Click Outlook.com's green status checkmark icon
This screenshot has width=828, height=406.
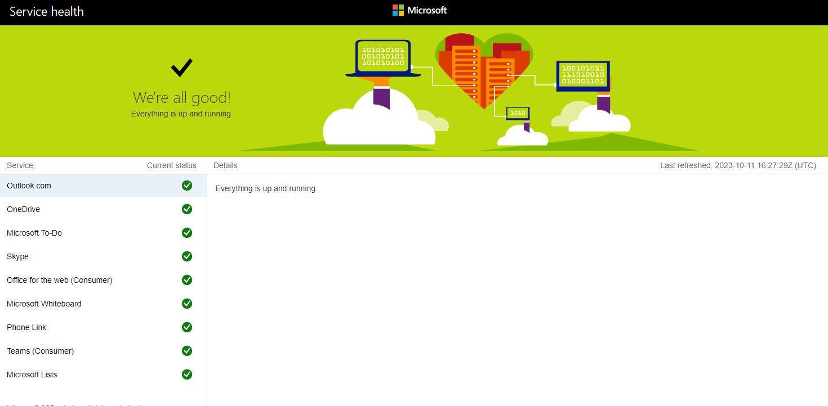(x=186, y=185)
